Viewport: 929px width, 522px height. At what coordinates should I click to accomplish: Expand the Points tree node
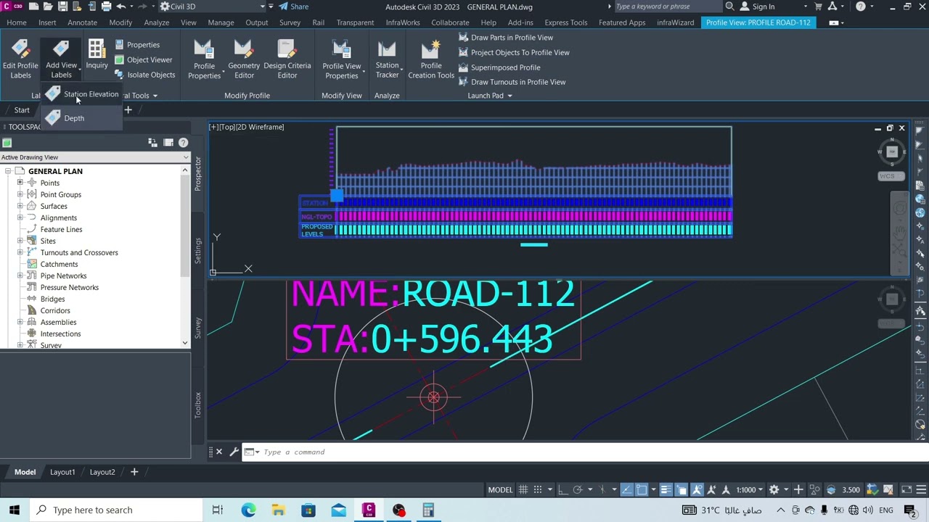[20, 183]
